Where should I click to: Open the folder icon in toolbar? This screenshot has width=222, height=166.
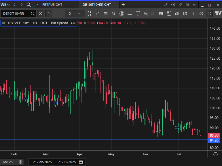[x=49, y=14]
